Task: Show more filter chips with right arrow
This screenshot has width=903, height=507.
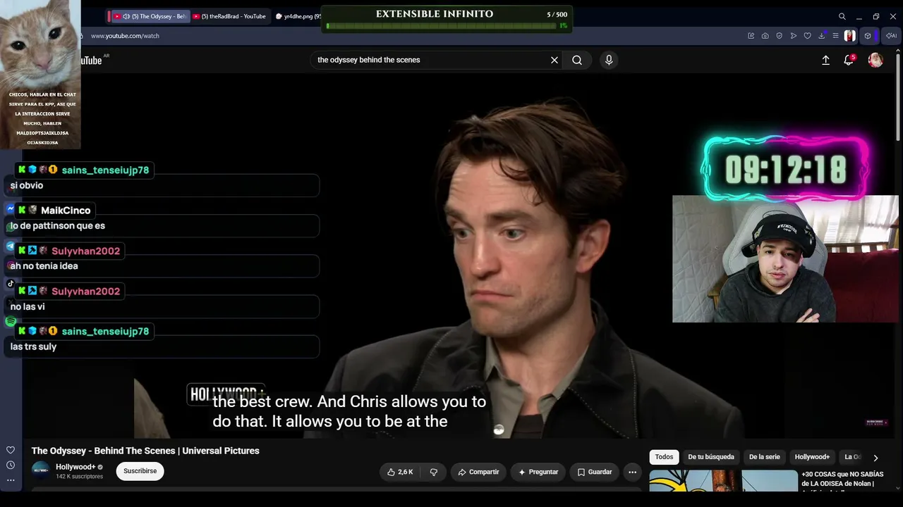Action: click(875, 458)
